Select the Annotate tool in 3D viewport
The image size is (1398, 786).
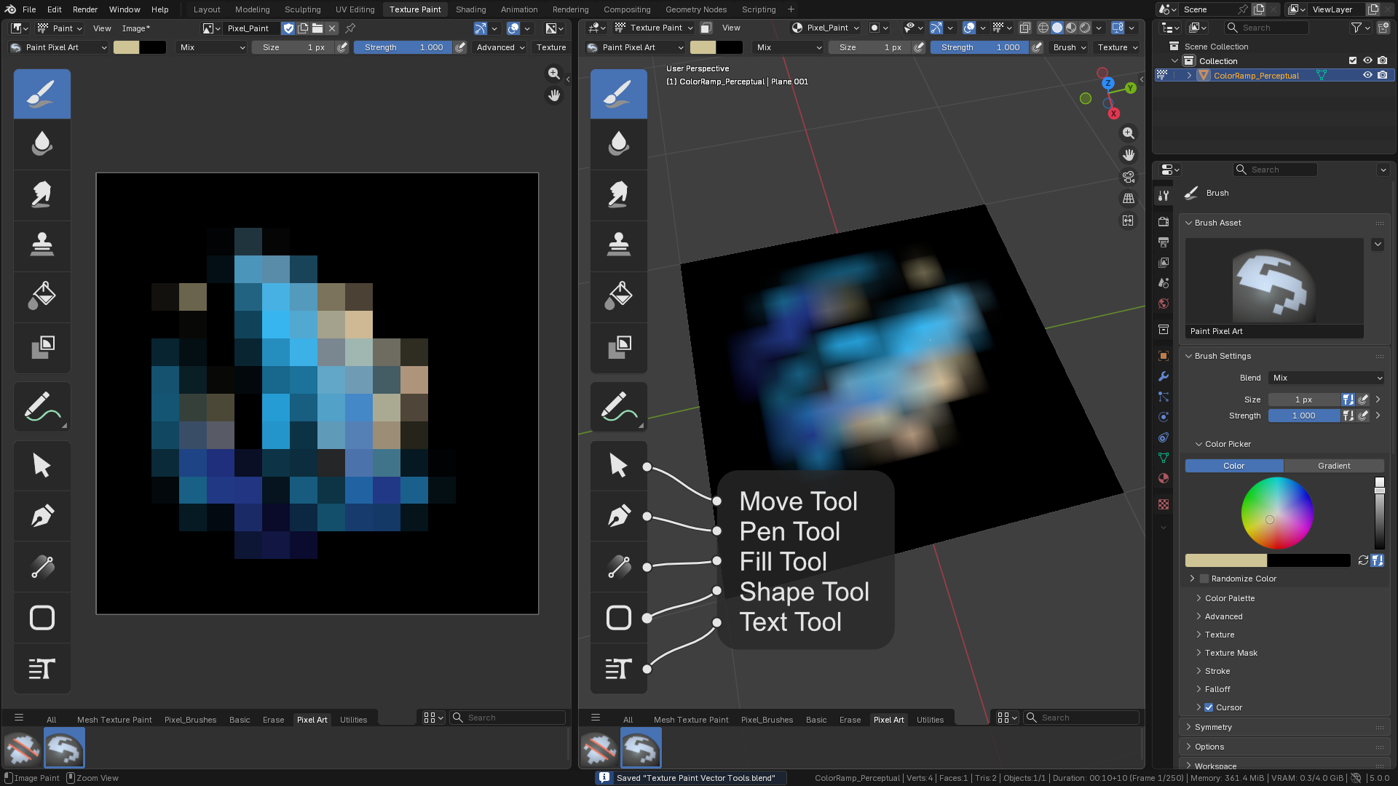pyautogui.click(x=619, y=407)
